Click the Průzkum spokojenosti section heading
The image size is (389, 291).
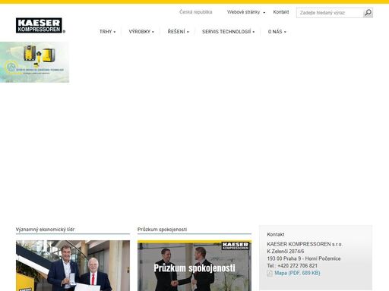[x=162, y=230]
